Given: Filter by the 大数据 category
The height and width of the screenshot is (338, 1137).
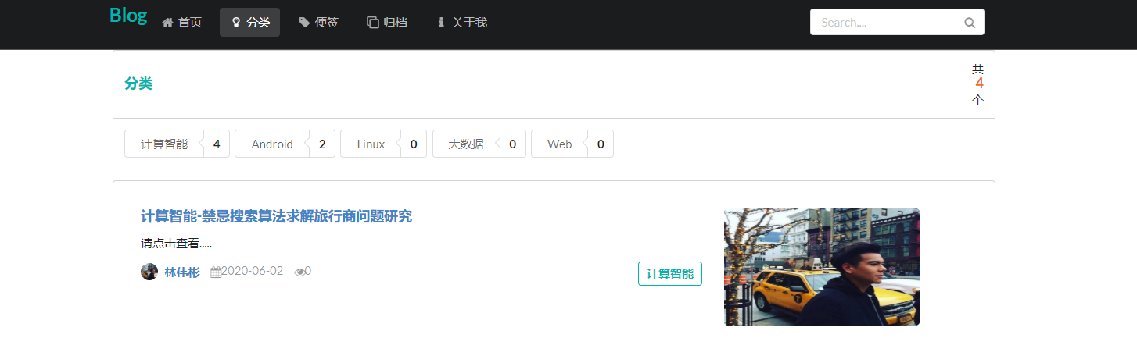Looking at the screenshot, I should click(466, 144).
